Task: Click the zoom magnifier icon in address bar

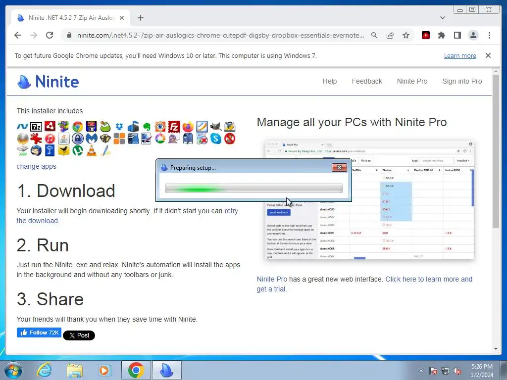Action: pyautogui.click(x=374, y=35)
